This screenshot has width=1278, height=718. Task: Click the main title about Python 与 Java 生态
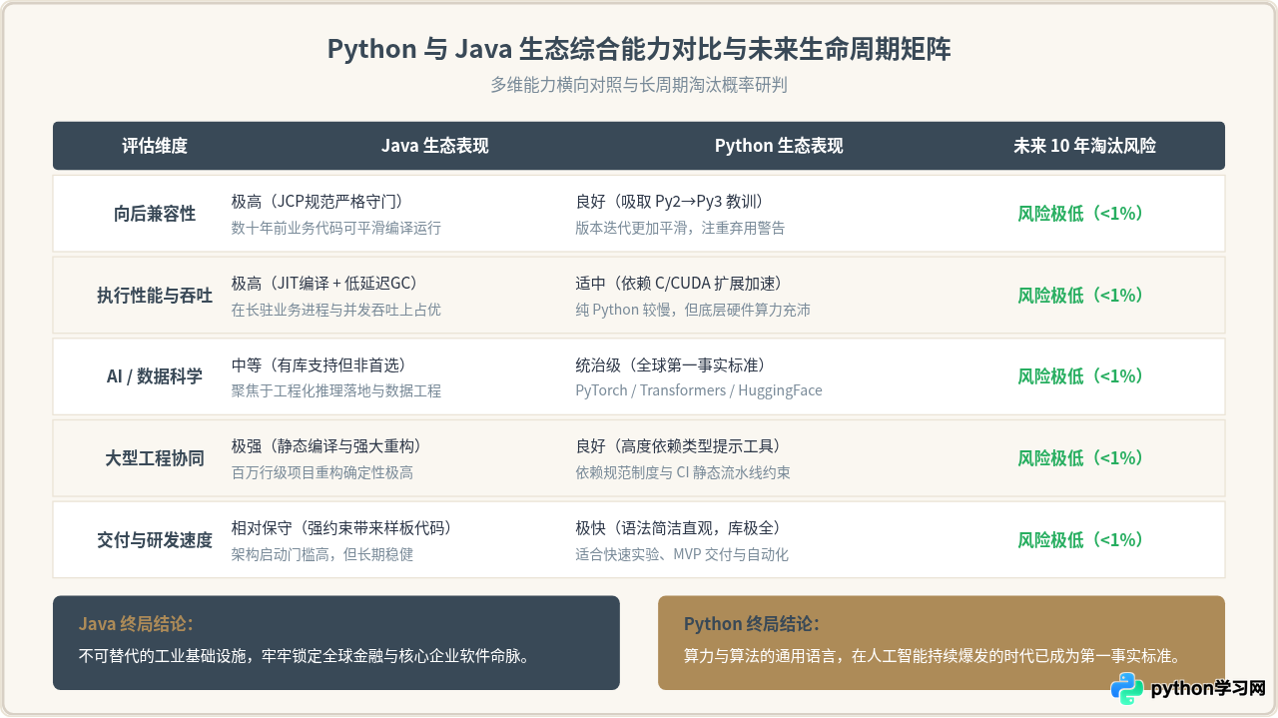(x=639, y=49)
